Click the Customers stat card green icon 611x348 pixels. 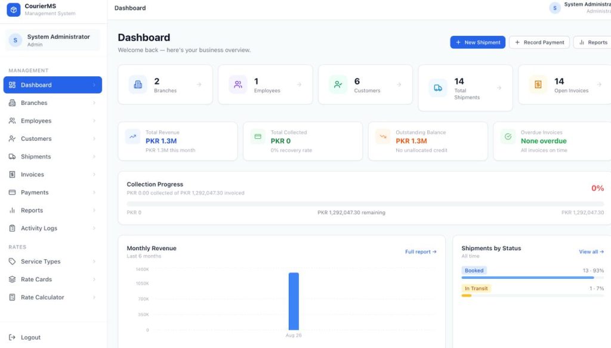pyautogui.click(x=338, y=85)
